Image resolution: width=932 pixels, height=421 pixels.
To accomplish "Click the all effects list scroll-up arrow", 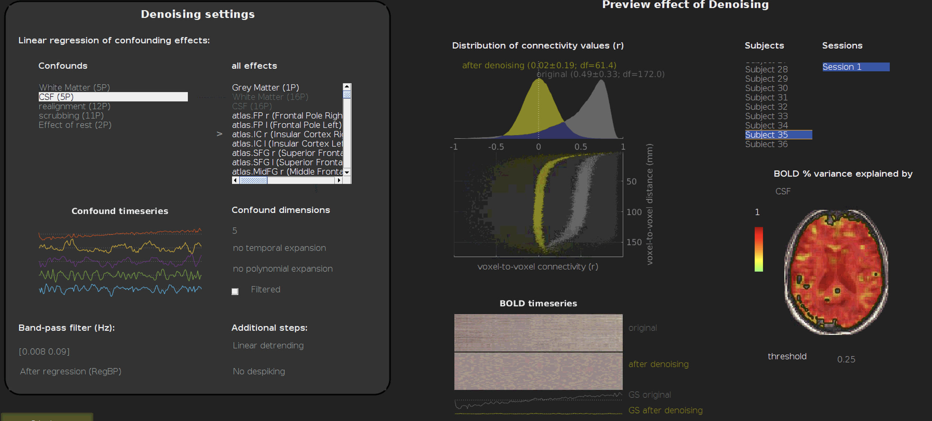I will [347, 87].
